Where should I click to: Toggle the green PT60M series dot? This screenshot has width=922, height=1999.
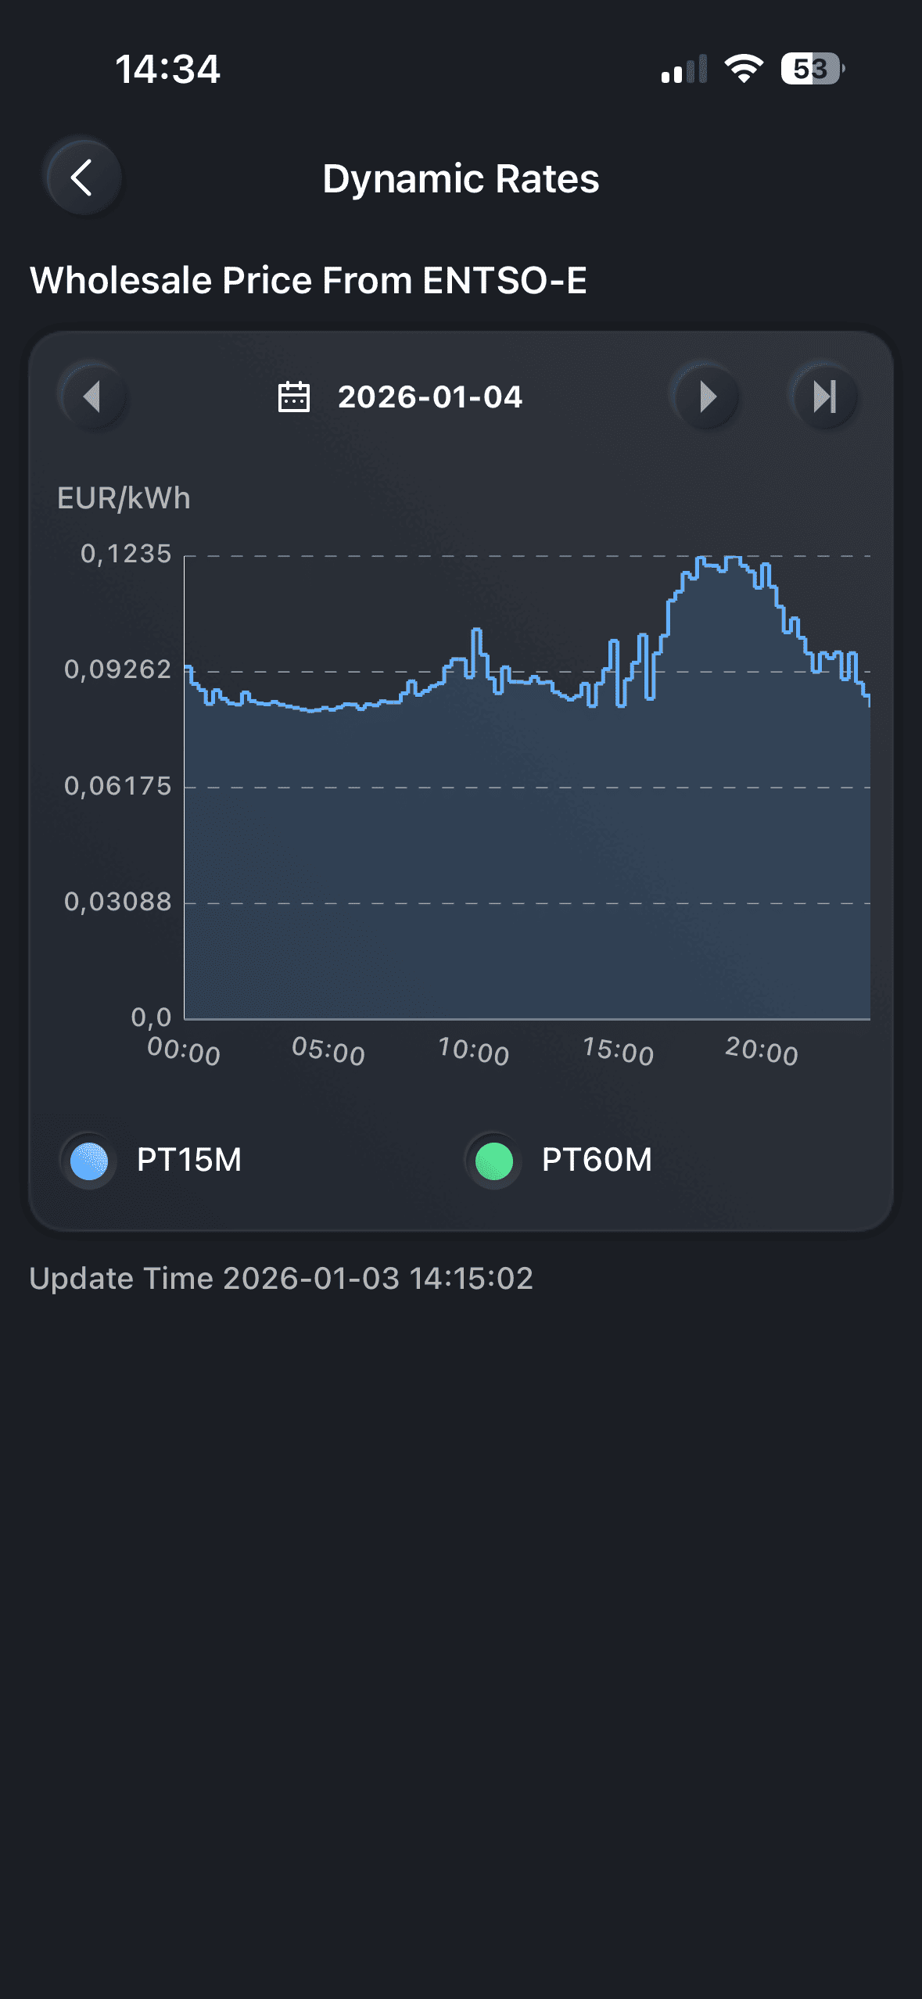[x=493, y=1161]
